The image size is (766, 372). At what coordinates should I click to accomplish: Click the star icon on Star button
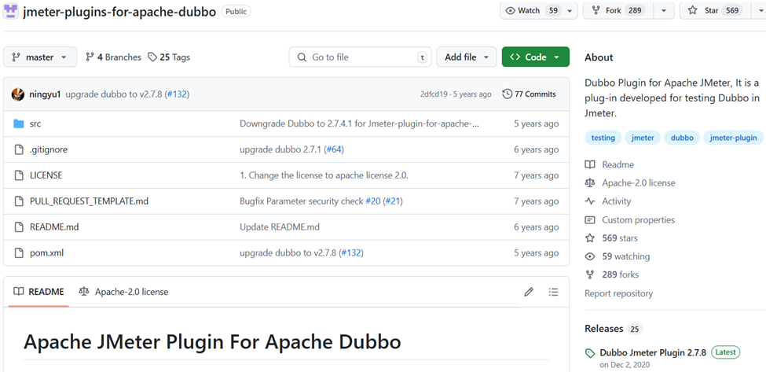(x=692, y=11)
